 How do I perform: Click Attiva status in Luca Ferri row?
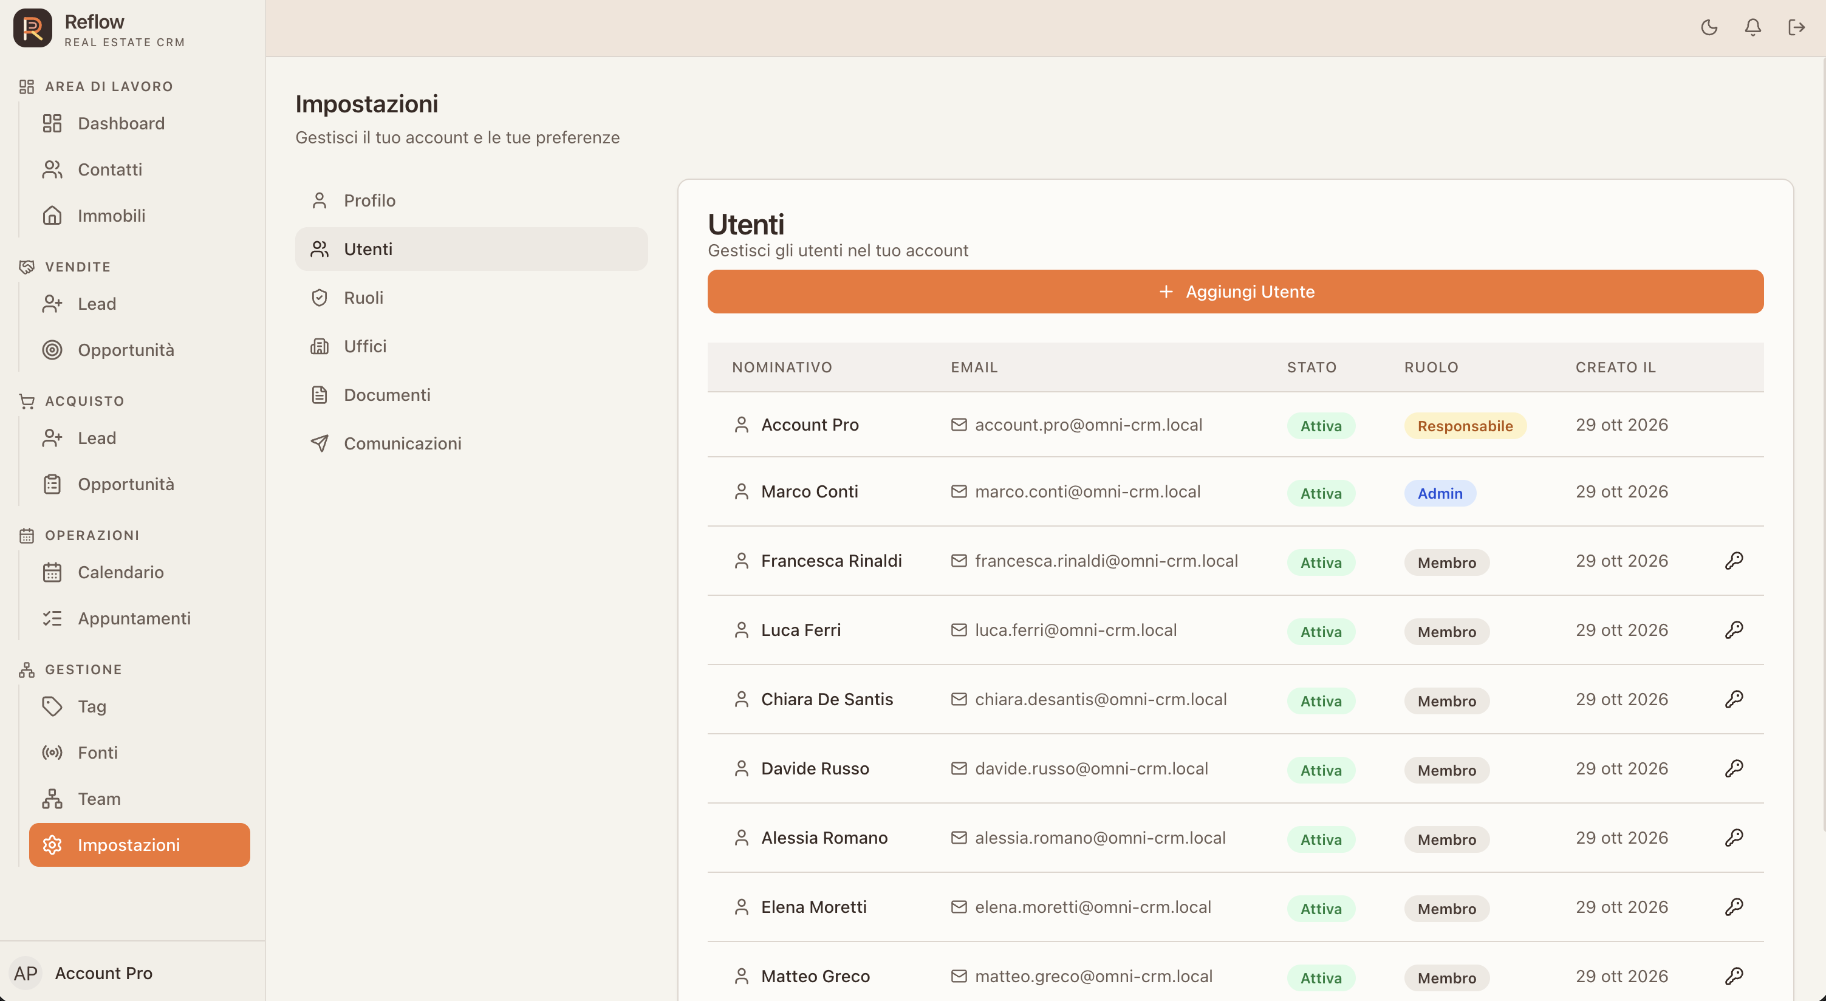[1321, 632]
